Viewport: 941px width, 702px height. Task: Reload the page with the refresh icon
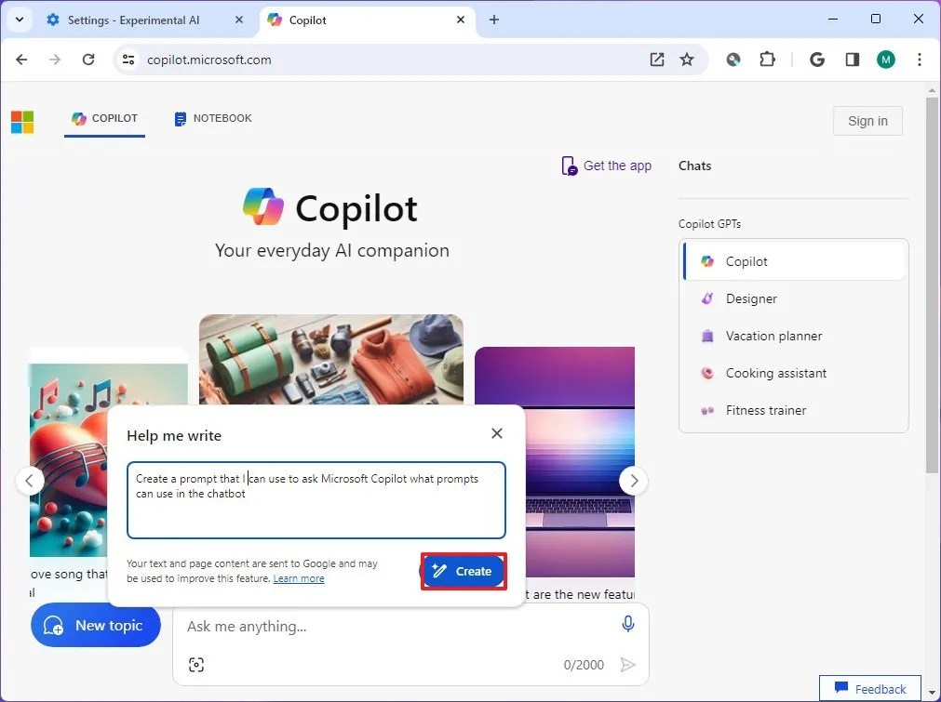pyautogui.click(x=88, y=59)
